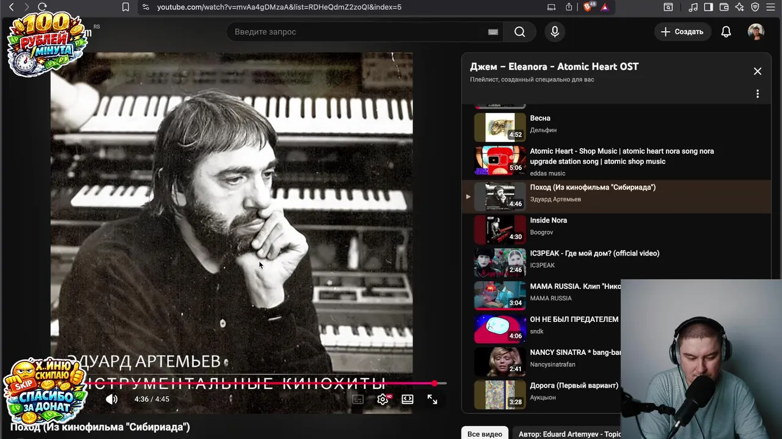Screen dimensions: 782x439
Task: Click the YouTube search magnifier button
Action: 520,32
